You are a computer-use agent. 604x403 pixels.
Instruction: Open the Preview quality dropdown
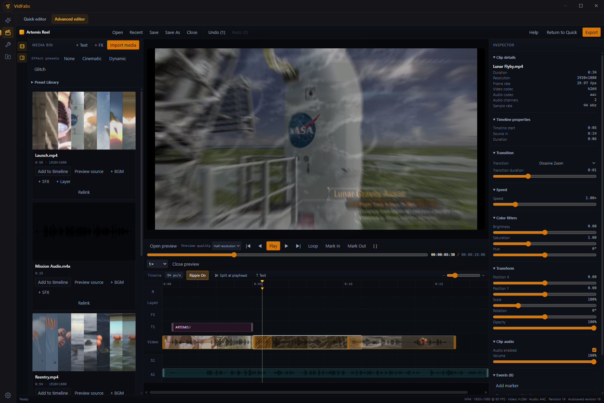(227, 246)
